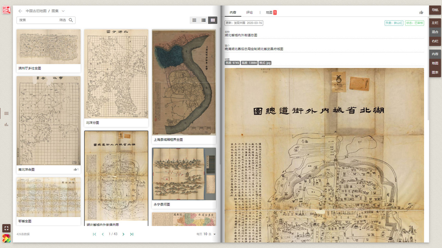
Task: Open the hamburger menu in left sidebar
Action: pos(6,113)
